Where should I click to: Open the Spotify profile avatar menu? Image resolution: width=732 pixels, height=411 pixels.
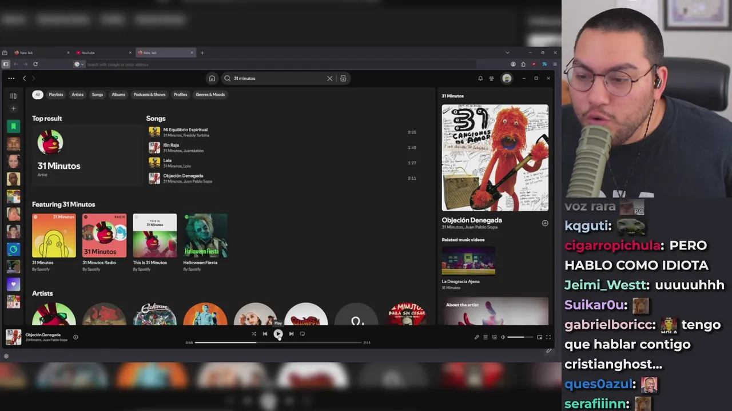point(507,78)
